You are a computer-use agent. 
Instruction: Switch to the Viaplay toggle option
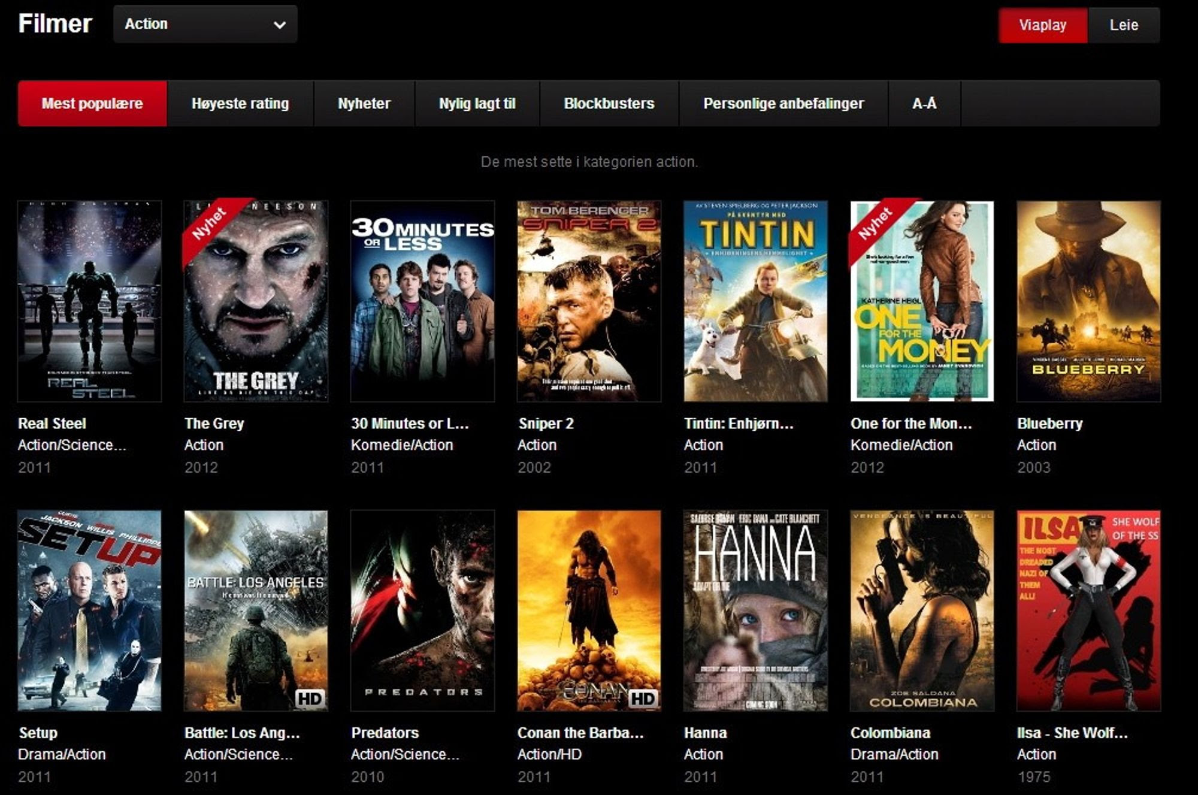(x=1043, y=25)
